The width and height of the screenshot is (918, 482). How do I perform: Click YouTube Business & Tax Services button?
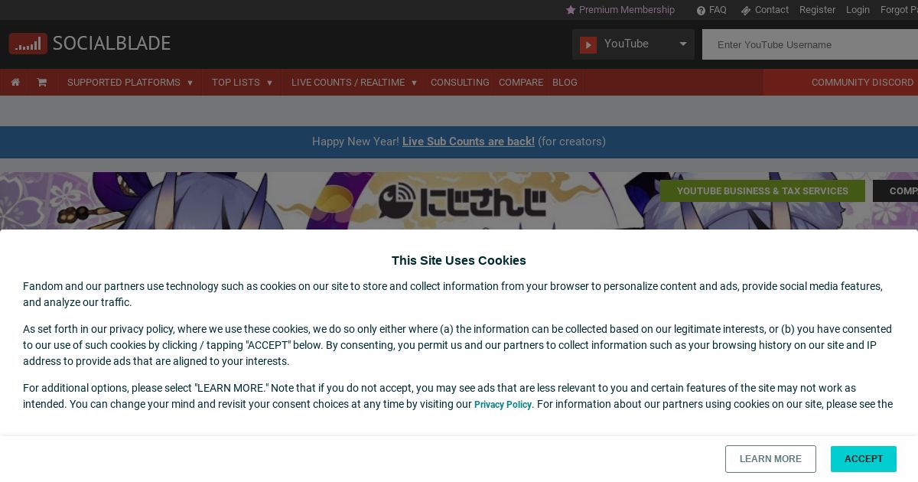pyautogui.click(x=763, y=191)
